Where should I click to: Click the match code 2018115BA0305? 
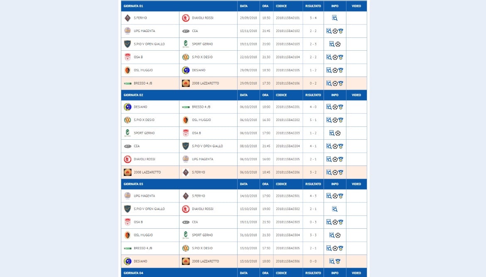(x=288, y=248)
